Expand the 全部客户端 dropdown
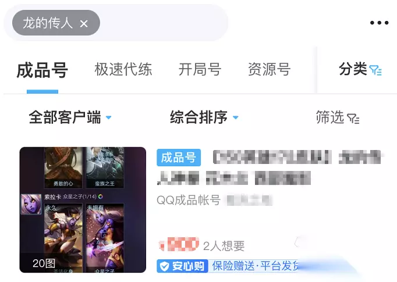 (x=70, y=117)
